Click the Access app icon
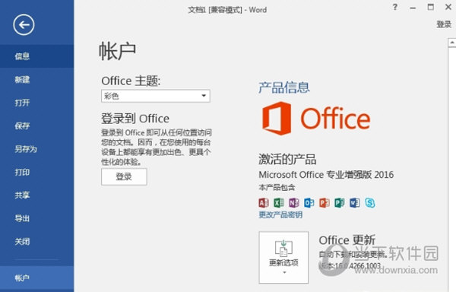This screenshot has height=292, width=456. pyautogui.click(x=264, y=202)
